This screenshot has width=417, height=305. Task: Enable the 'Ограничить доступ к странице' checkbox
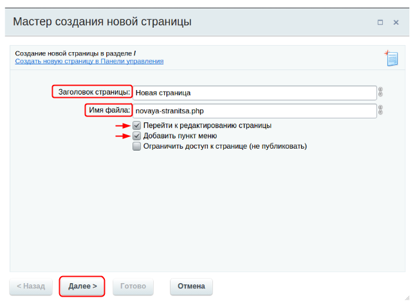pos(136,146)
